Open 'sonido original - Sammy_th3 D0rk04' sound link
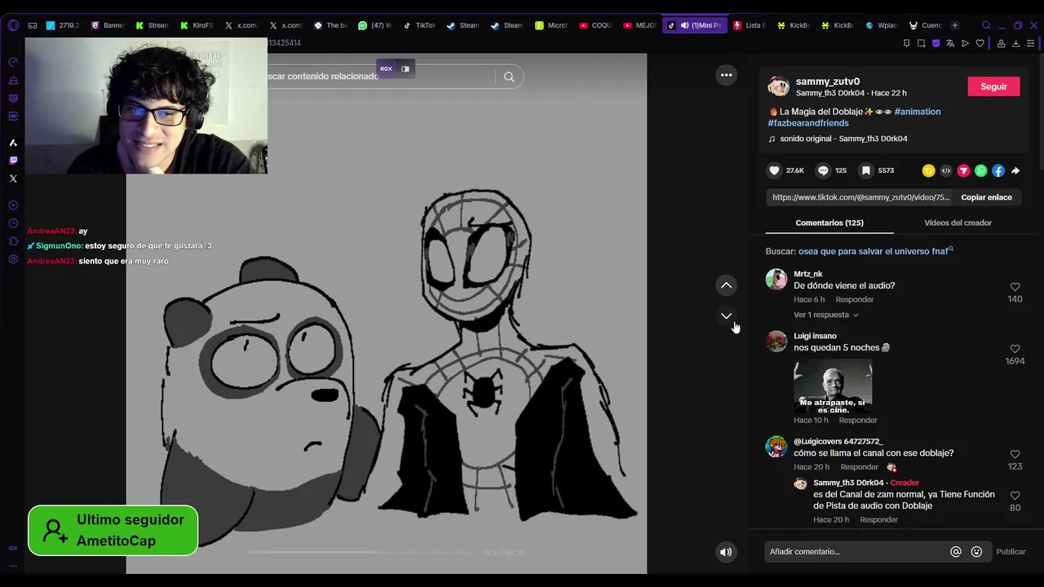The width and height of the screenshot is (1044, 587). coord(843,139)
